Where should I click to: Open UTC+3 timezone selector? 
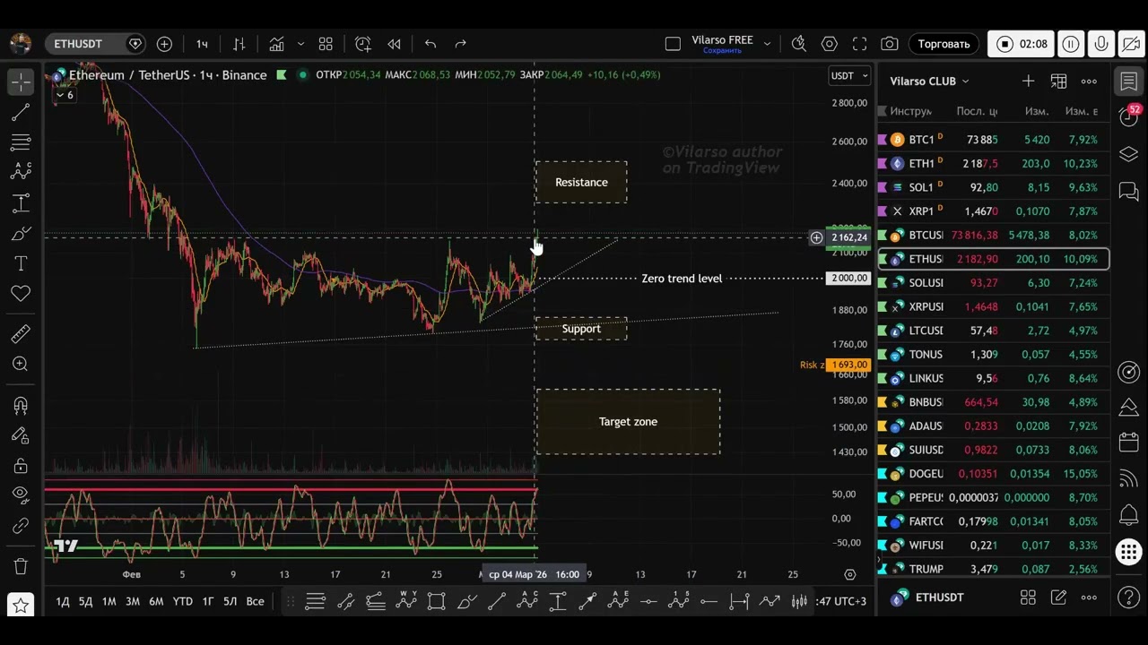point(842,601)
